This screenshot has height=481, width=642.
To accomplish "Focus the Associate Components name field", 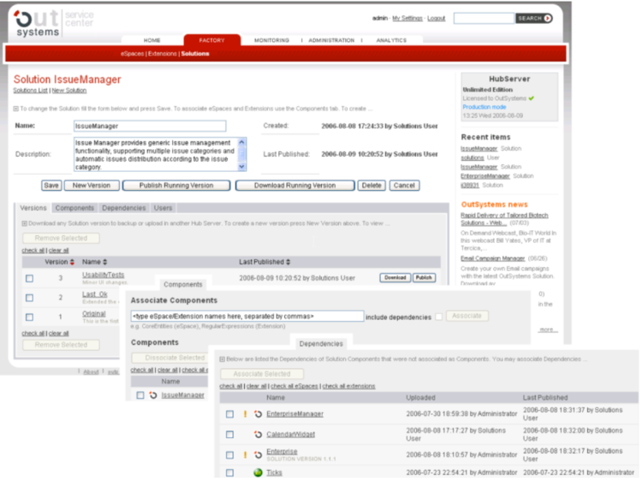I will click(x=247, y=316).
